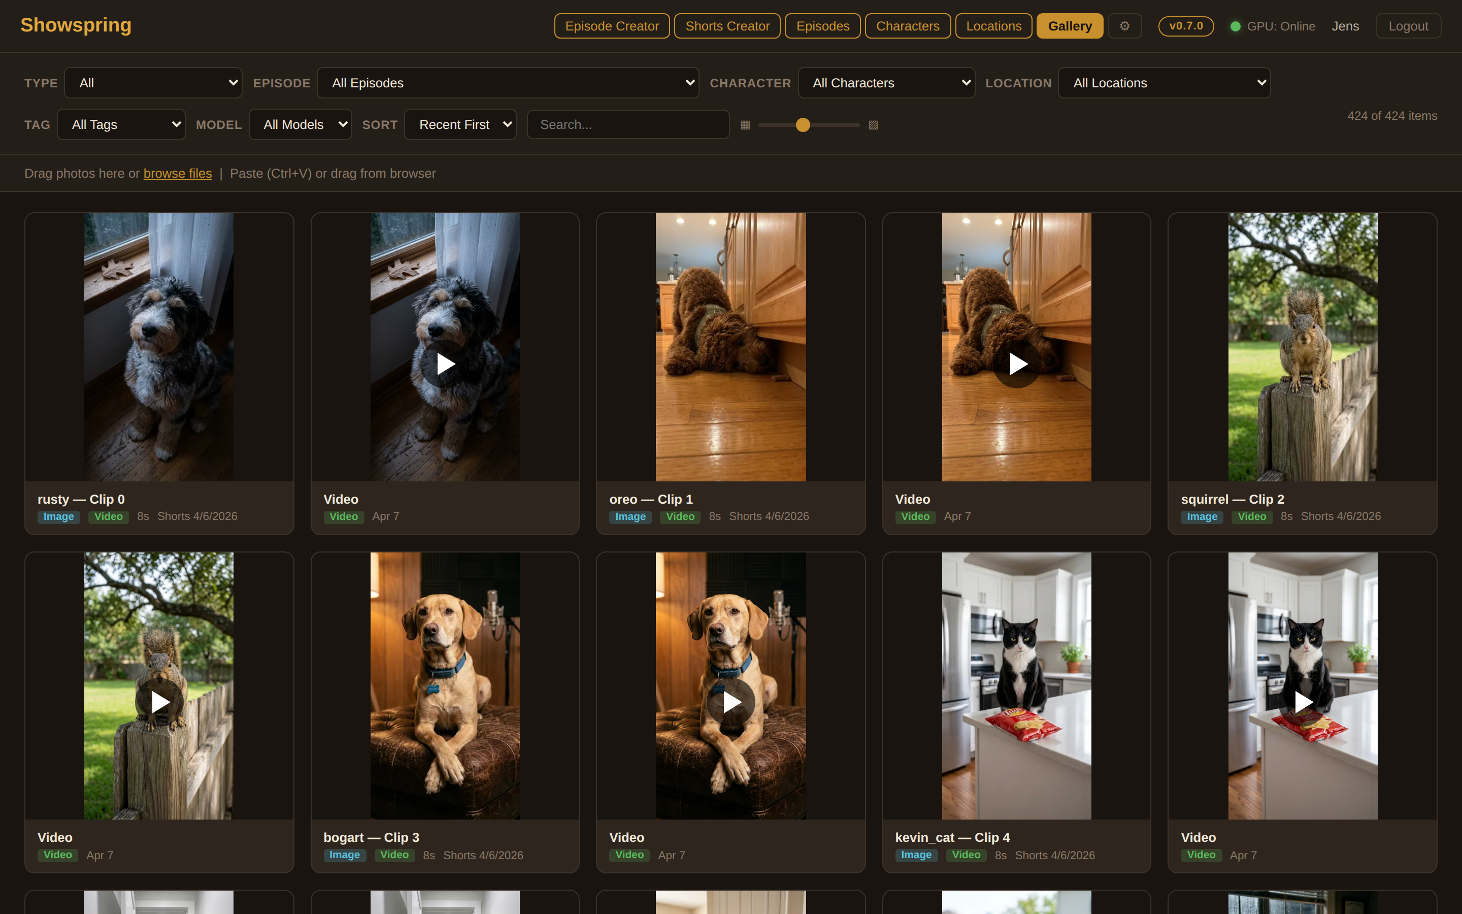The image size is (1462, 914).
Task: Go to Episode Creator
Action: tap(612, 26)
